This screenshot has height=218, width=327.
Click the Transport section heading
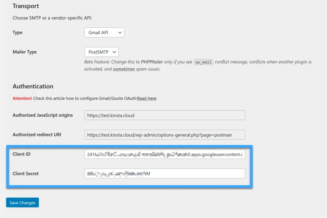26,6
